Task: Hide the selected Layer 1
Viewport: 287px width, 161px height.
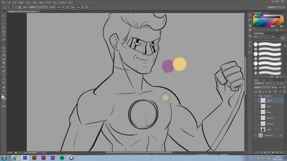Action: 256,100
